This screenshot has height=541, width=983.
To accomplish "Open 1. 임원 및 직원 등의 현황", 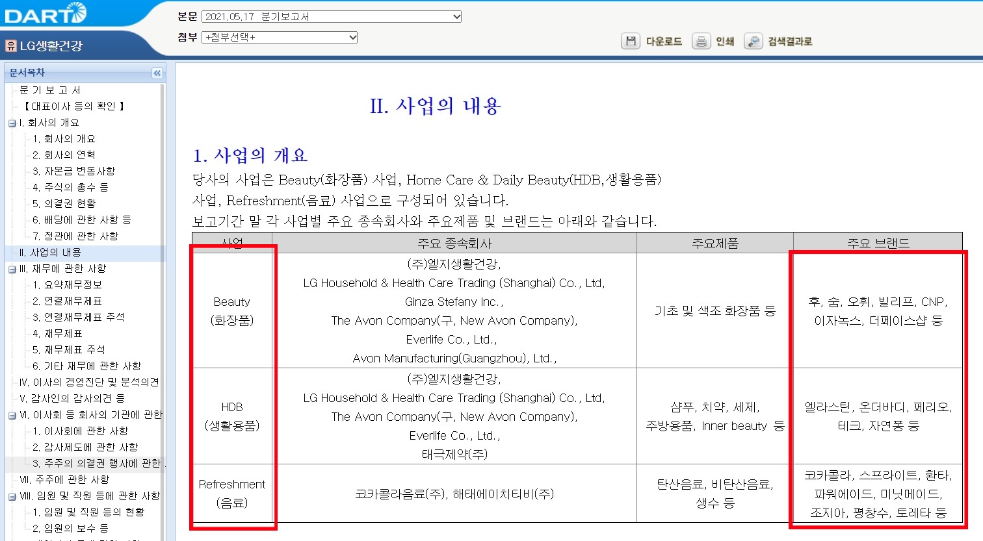I will 88,512.
